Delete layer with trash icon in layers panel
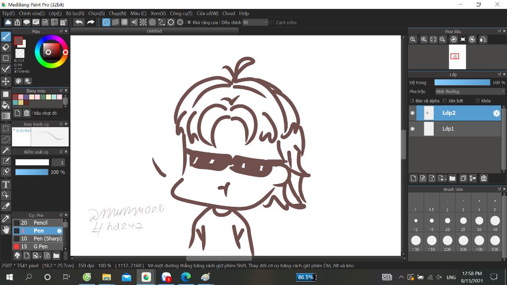507x285 pixels. pos(483,178)
